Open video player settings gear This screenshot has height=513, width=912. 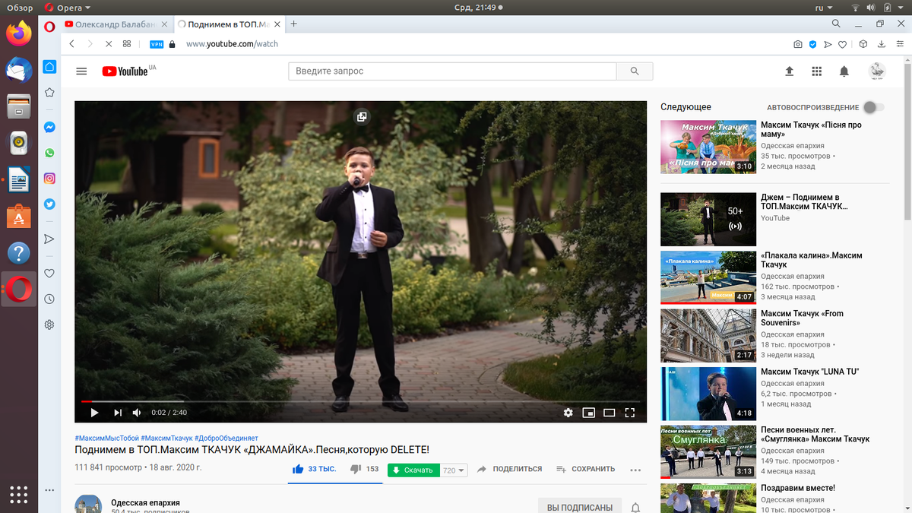(x=568, y=413)
